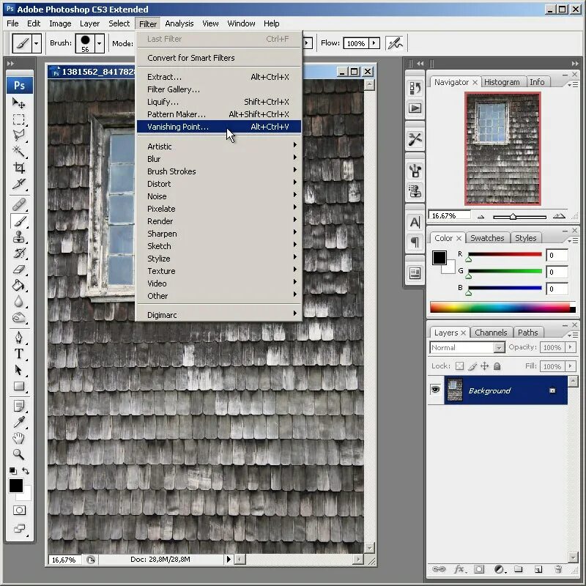Select the Blur tool
This screenshot has width=586, height=586.
(x=18, y=301)
